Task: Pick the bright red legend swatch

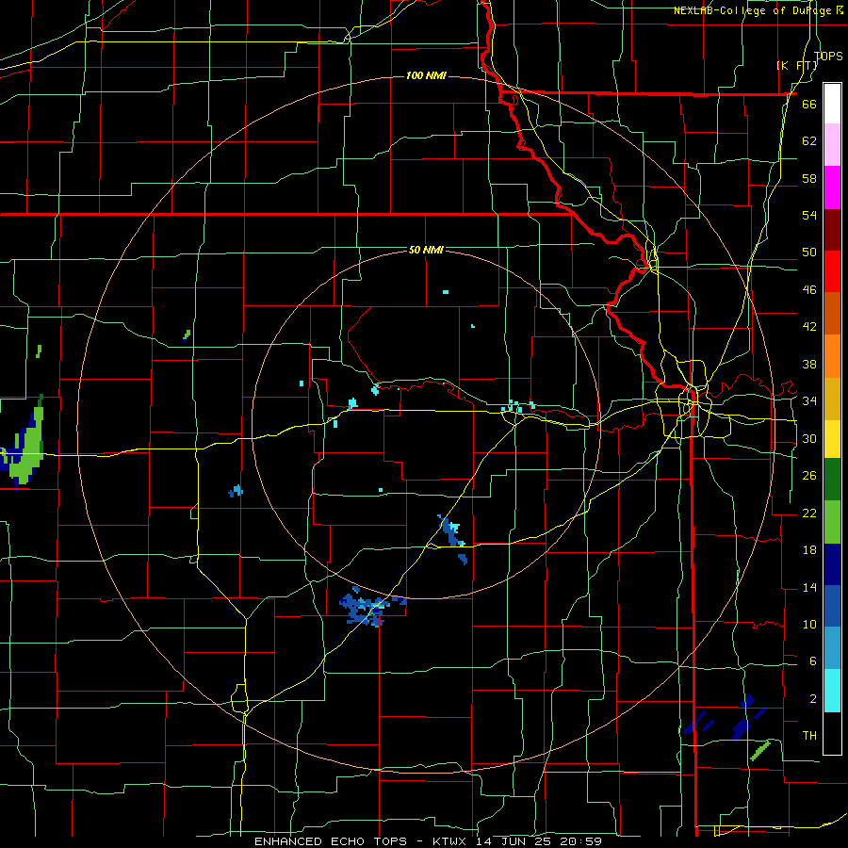Action: (832, 271)
